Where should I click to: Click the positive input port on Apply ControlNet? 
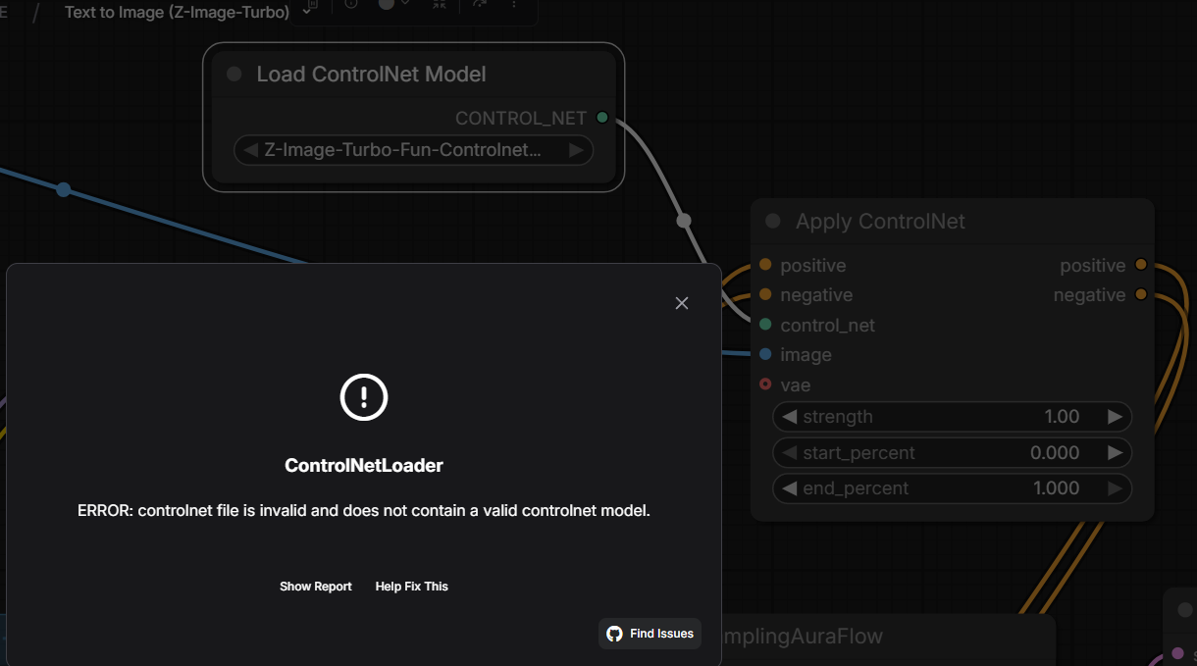[765, 265]
